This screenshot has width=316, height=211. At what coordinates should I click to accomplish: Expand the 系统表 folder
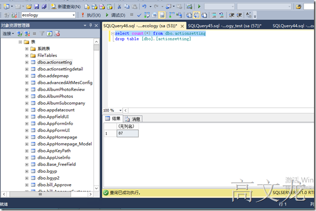coord(26,48)
